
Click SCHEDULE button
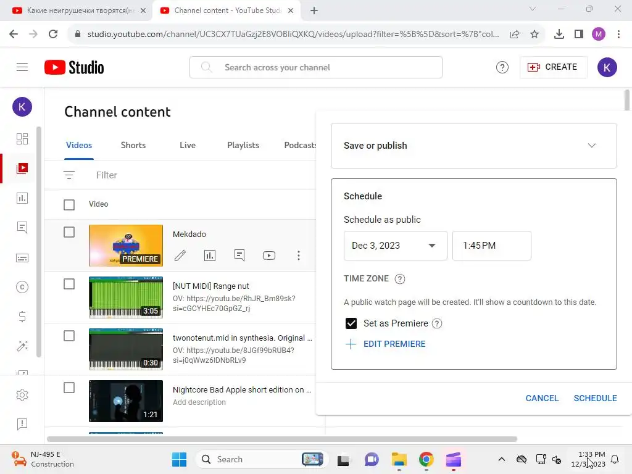pos(595,398)
